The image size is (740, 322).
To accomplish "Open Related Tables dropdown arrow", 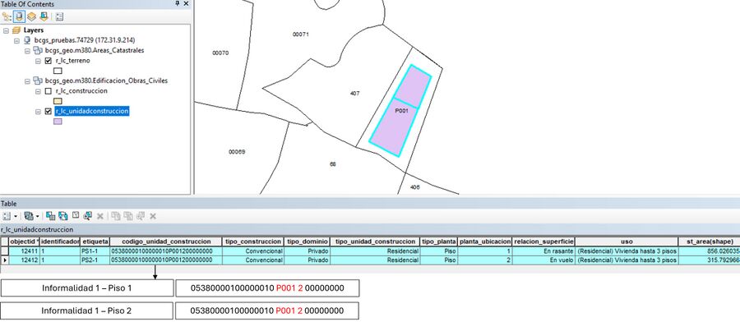I will click(x=38, y=216).
